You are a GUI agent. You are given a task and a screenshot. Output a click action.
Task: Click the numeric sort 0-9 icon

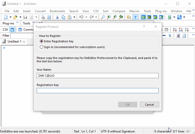click(187, 30)
